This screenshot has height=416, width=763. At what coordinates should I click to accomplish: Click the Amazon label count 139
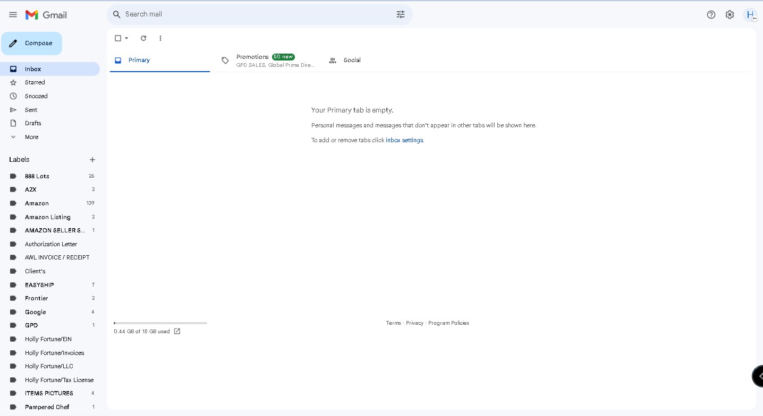tap(90, 203)
